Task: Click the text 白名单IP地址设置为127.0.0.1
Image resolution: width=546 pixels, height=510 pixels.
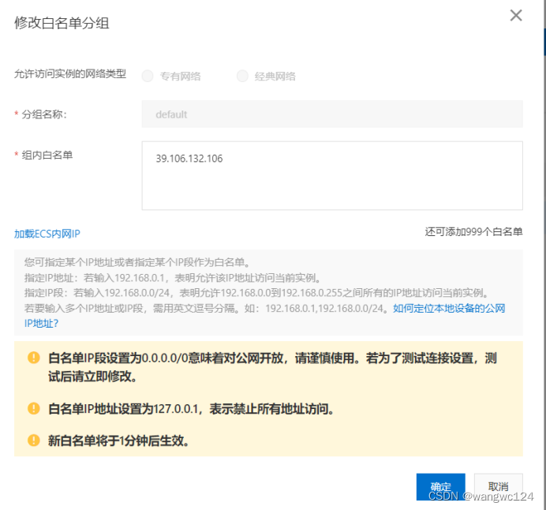Action: pyautogui.click(x=191, y=409)
